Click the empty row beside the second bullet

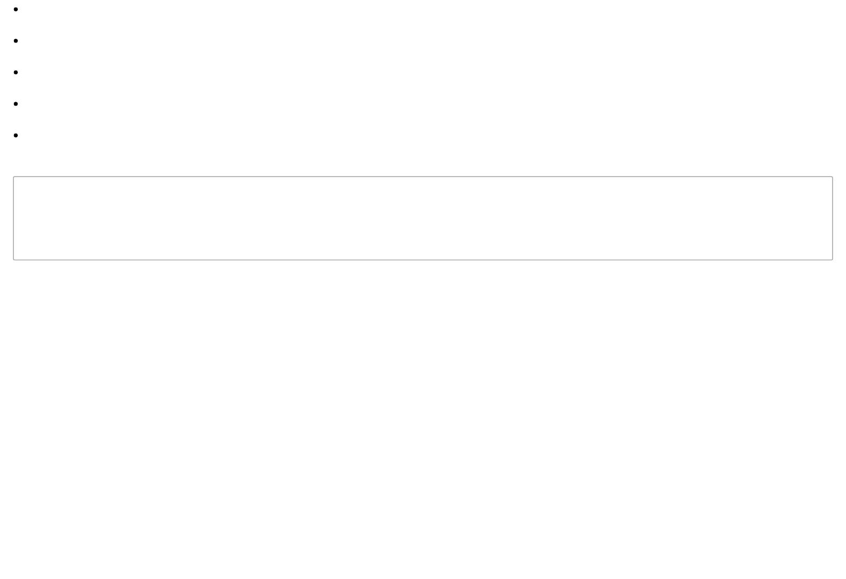[x=429, y=41]
